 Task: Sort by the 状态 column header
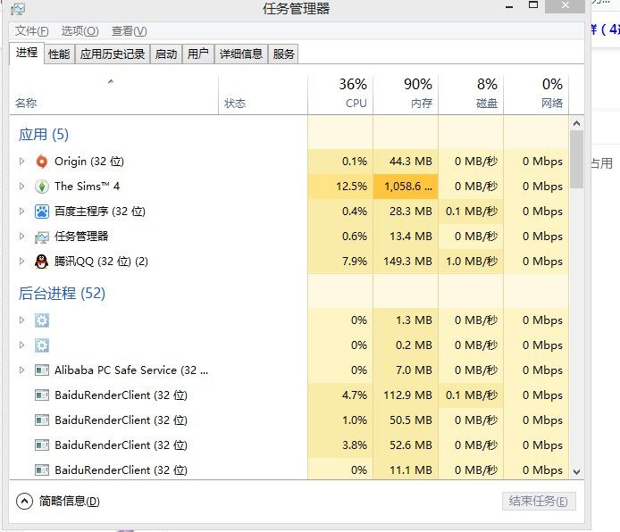[x=263, y=95]
